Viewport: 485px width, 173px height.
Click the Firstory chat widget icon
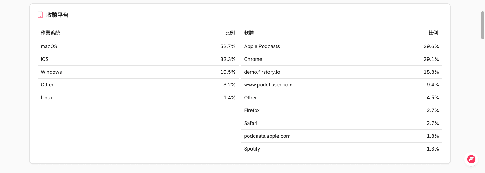pyautogui.click(x=471, y=159)
